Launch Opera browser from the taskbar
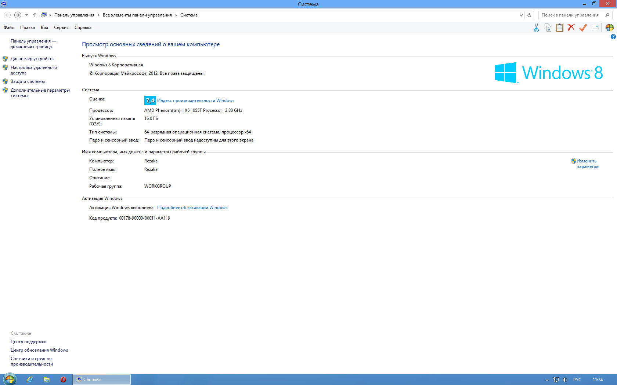 click(x=63, y=379)
